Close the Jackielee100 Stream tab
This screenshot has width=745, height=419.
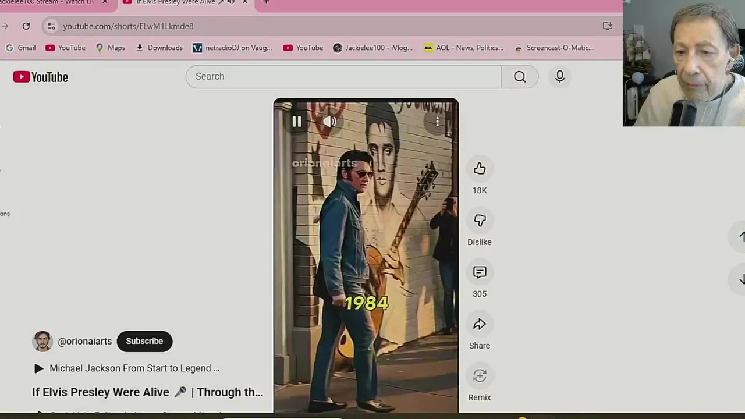[105, 2]
